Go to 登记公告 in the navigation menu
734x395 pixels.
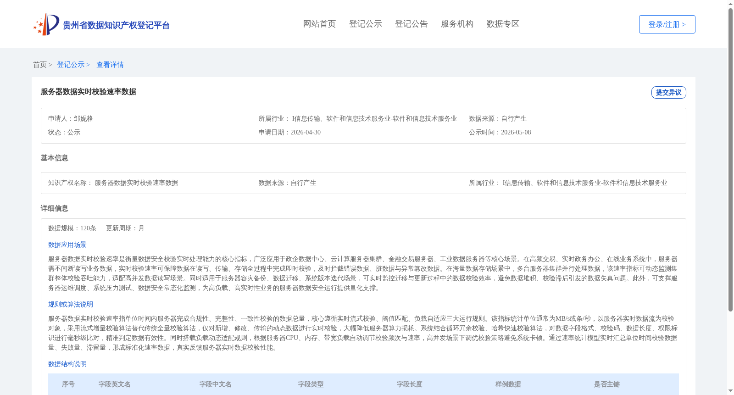pyautogui.click(x=411, y=24)
